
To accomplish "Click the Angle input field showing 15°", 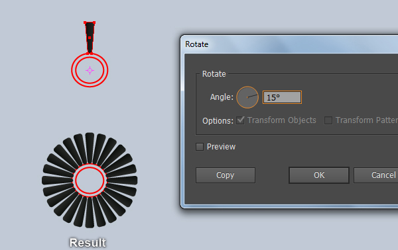I will click(x=282, y=97).
